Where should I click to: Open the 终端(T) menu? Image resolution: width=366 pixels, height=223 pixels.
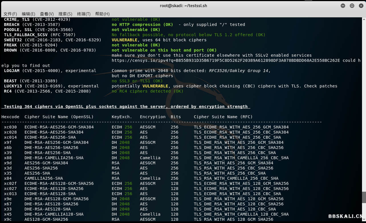click(84, 14)
